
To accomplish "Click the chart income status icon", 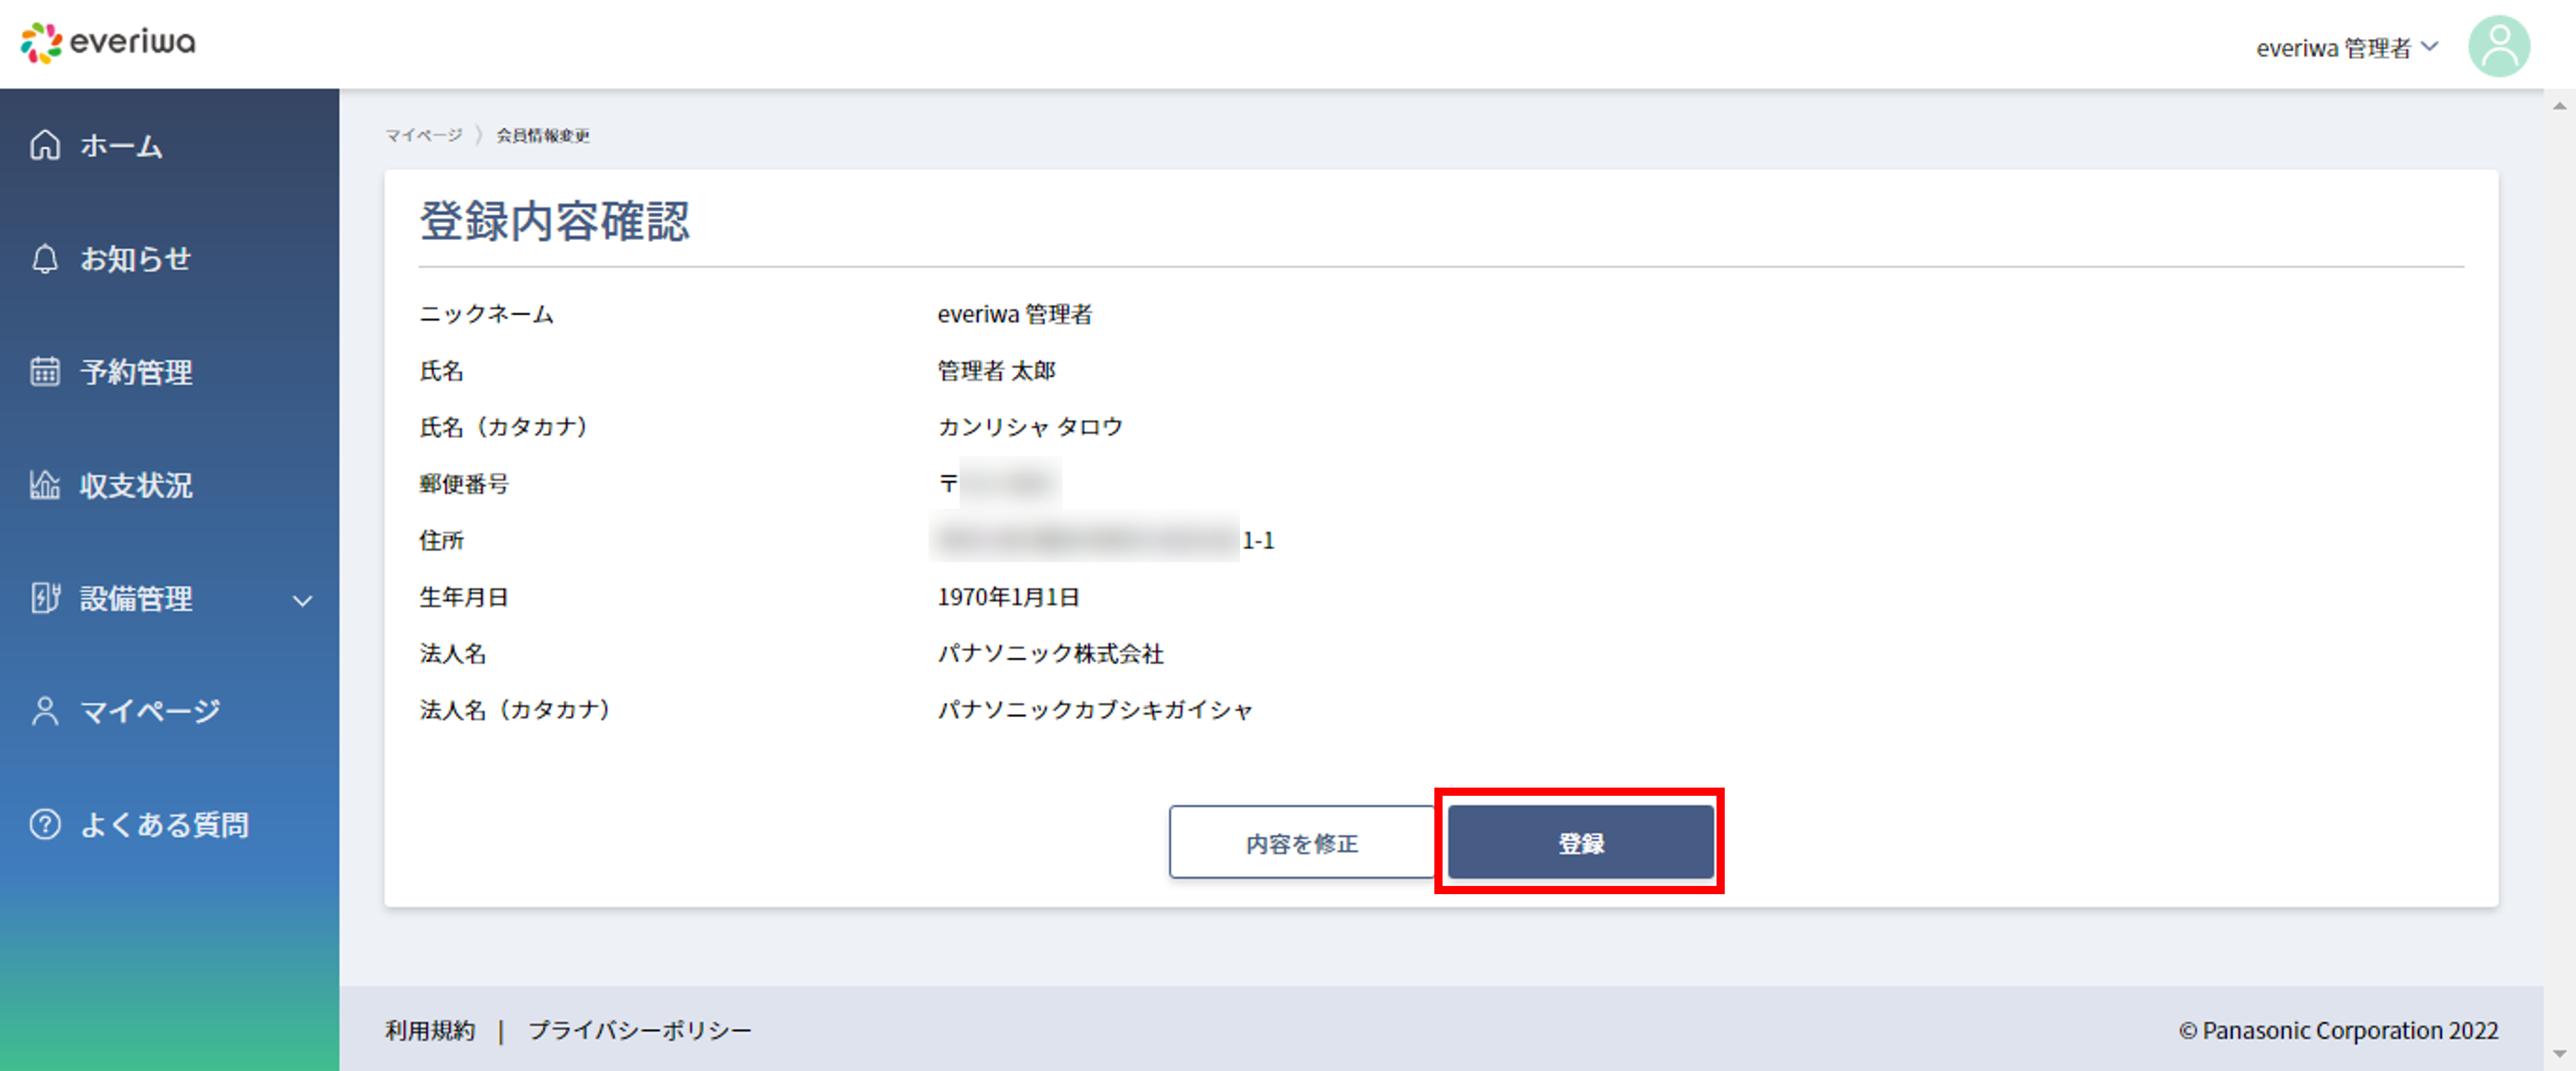I will pyautogui.click(x=45, y=485).
